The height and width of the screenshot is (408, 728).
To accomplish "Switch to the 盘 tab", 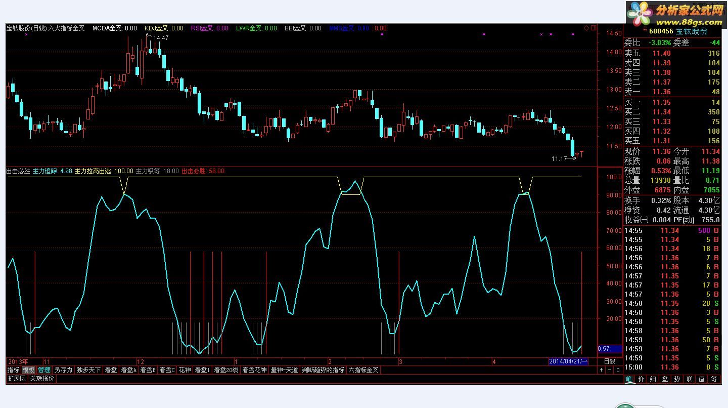I will (x=665, y=379).
